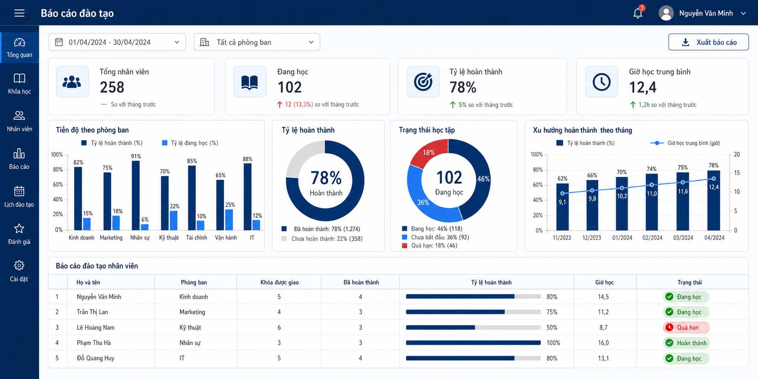Select employee name Lê Hoàng Nam
The height and width of the screenshot is (379, 758).
point(96,327)
